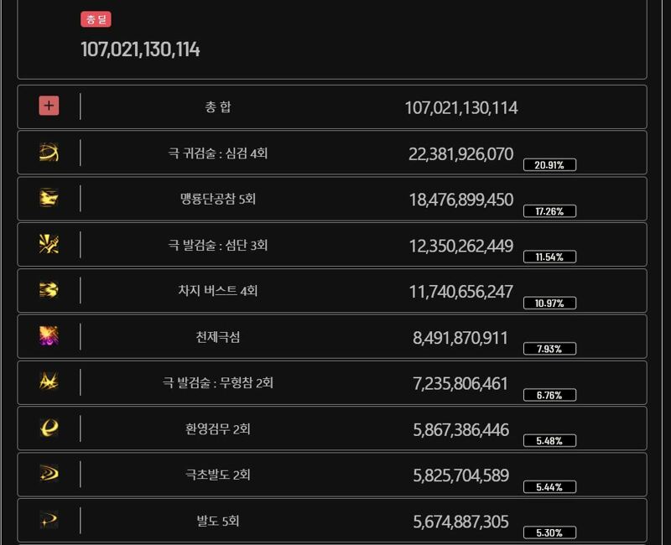Click the 5.30% percentage badge
The height and width of the screenshot is (545, 671).
point(549,532)
